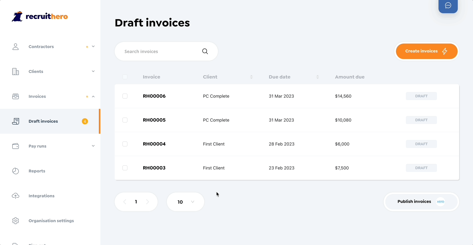Click the recruithero logo

click(x=40, y=16)
